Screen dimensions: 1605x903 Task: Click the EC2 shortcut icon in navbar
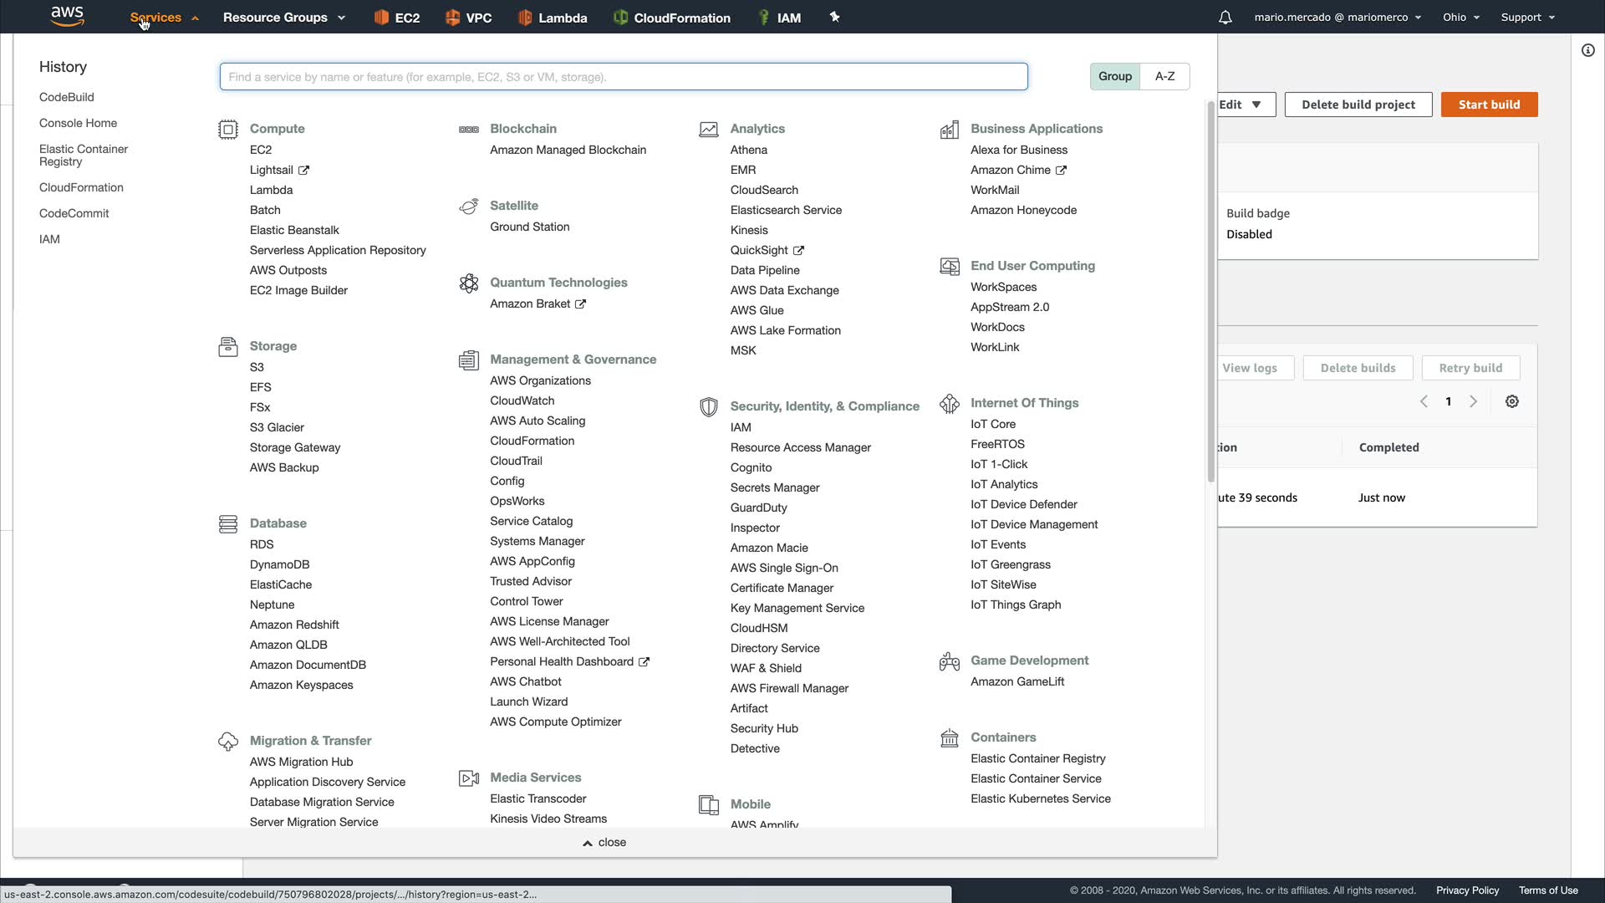click(381, 18)
